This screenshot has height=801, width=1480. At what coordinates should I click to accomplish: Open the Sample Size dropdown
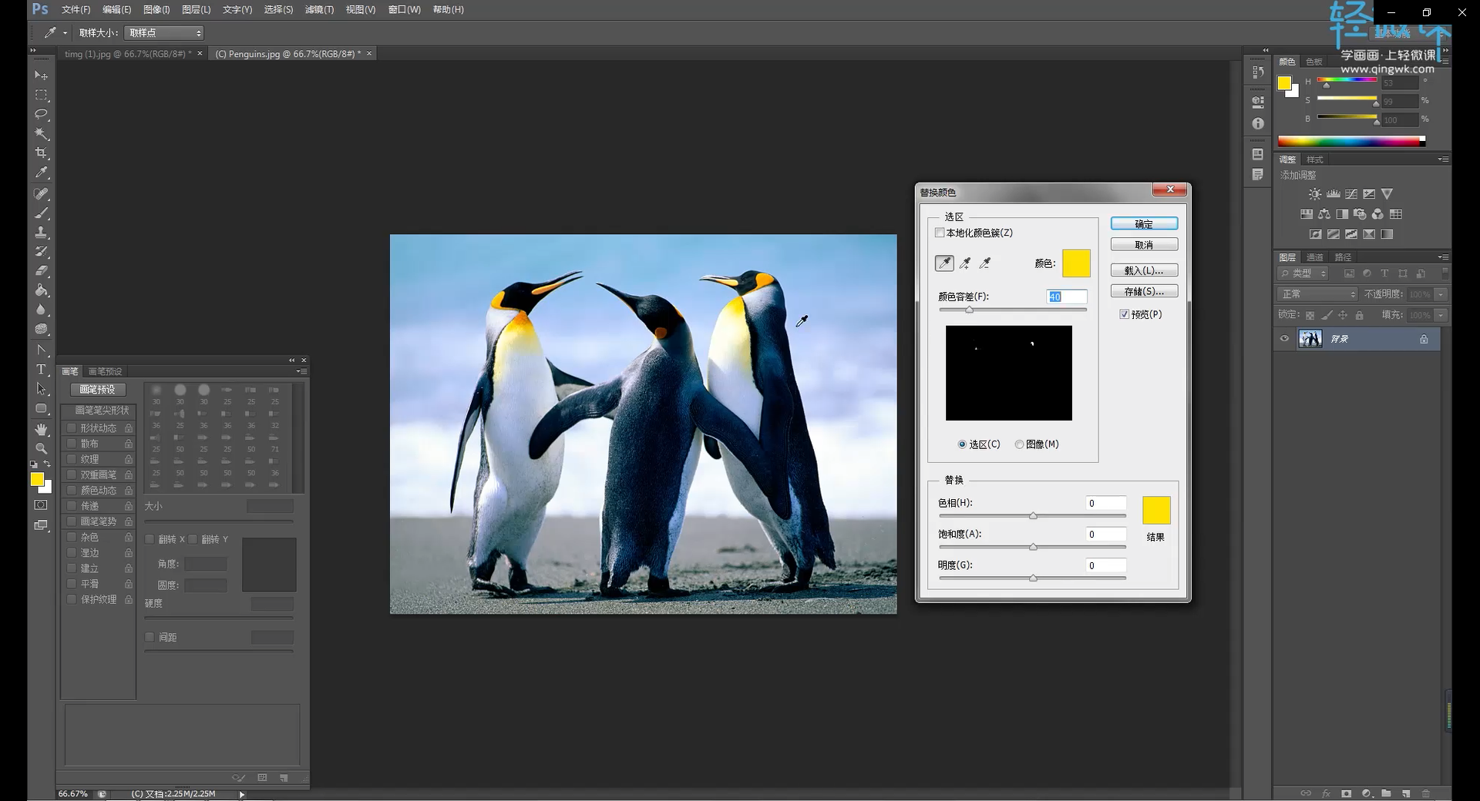(164, 33)
